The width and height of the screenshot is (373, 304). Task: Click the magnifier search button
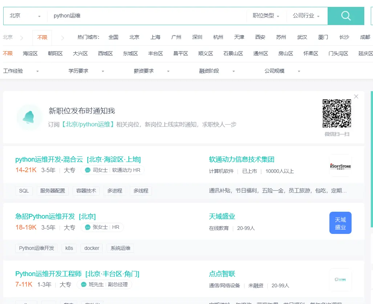click(x=346, y=16)
